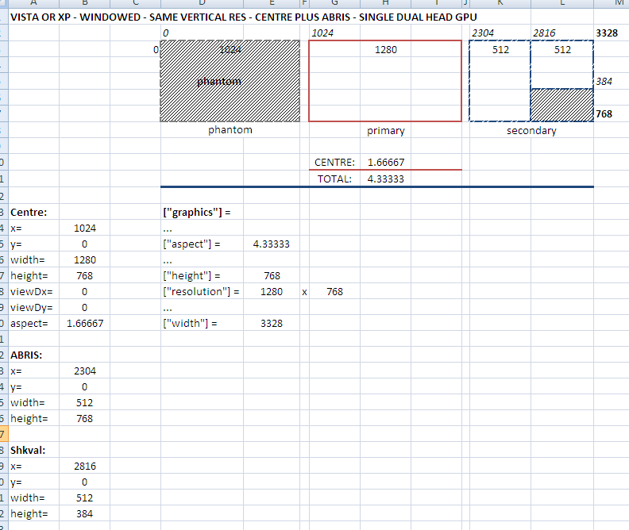Select ABRIS x= value 2304
This screenshot has width=629, height=530.
[x=85, y=371]
